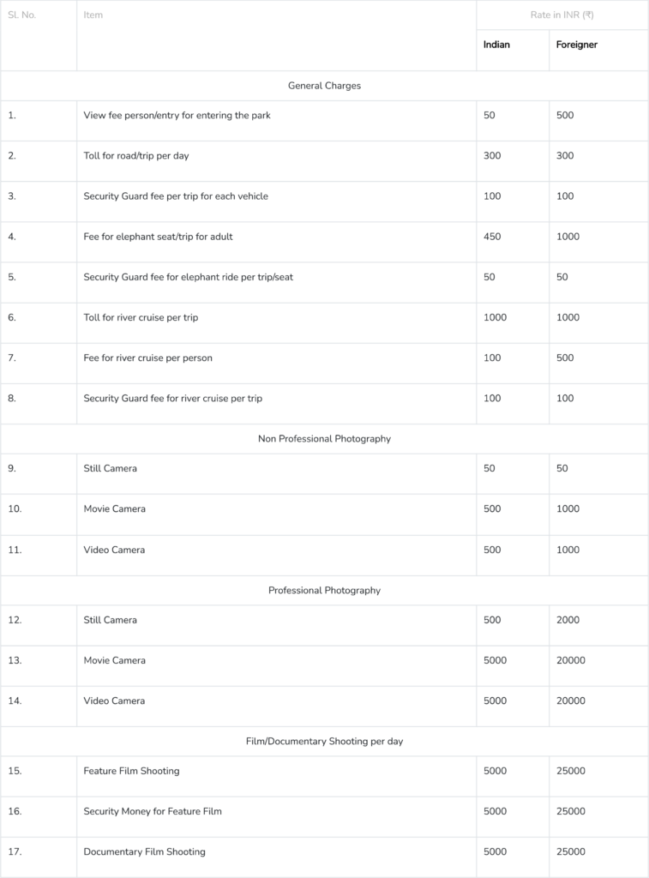Screen dimensions: 649x878
Task: Click the 'SL No.' column header
Action: (x=22, y=15)
